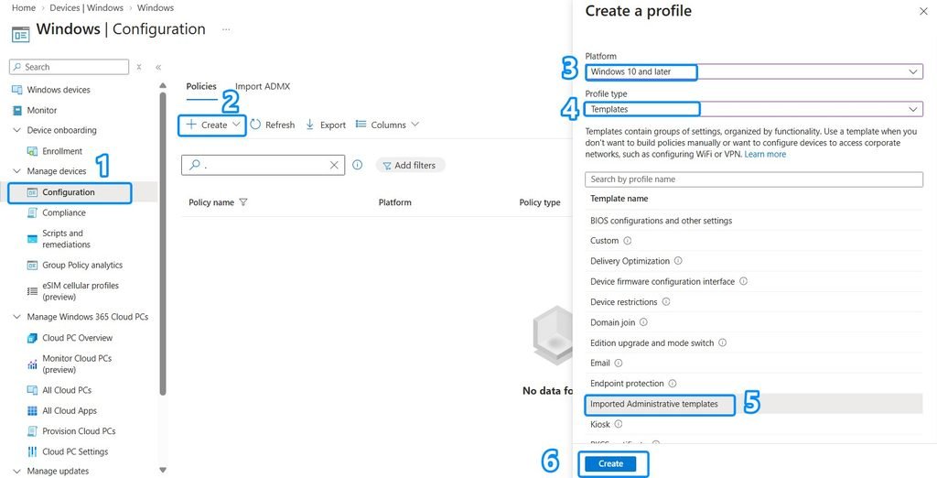Open the Learn more link

pos(765,155)
